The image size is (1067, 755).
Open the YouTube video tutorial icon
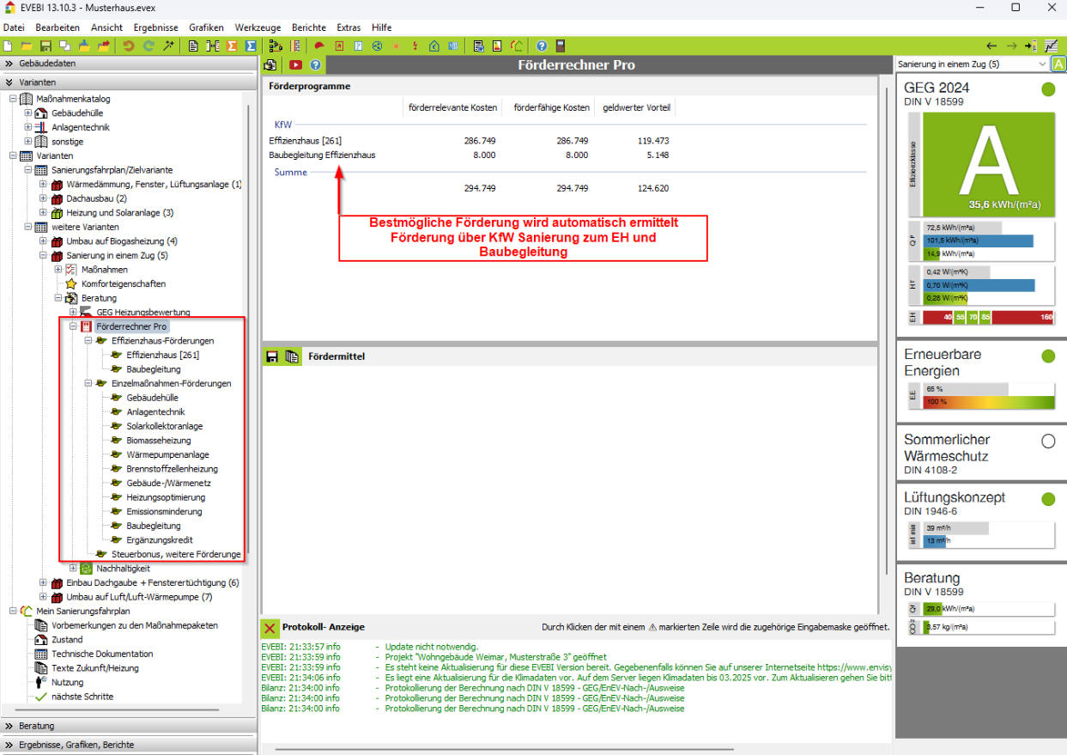[295, 65]
